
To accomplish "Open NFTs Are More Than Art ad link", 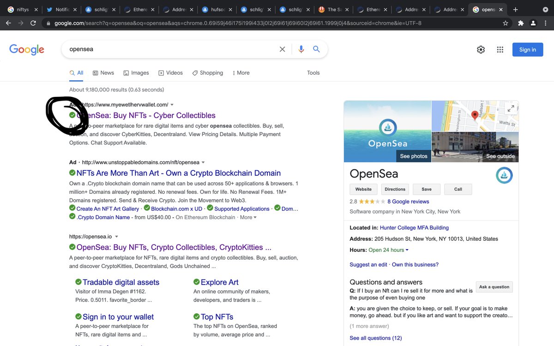I will click(179, 173).
